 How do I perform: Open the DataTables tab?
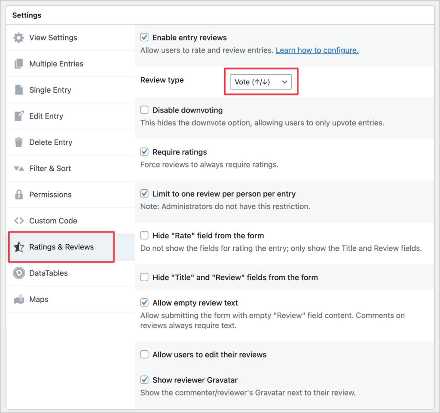[70, 273]
